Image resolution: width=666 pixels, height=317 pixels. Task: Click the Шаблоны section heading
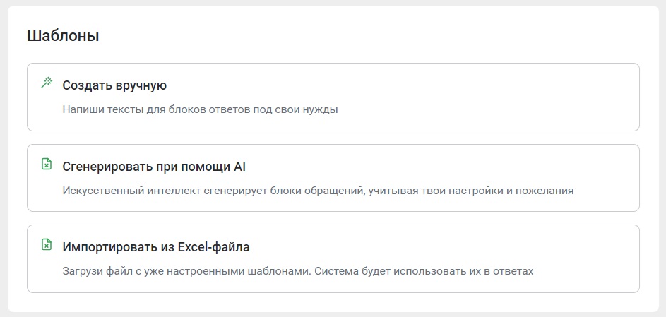[63, 35]
